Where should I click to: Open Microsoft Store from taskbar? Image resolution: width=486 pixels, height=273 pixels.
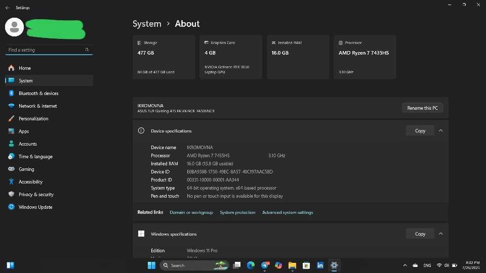coord(306,265)
